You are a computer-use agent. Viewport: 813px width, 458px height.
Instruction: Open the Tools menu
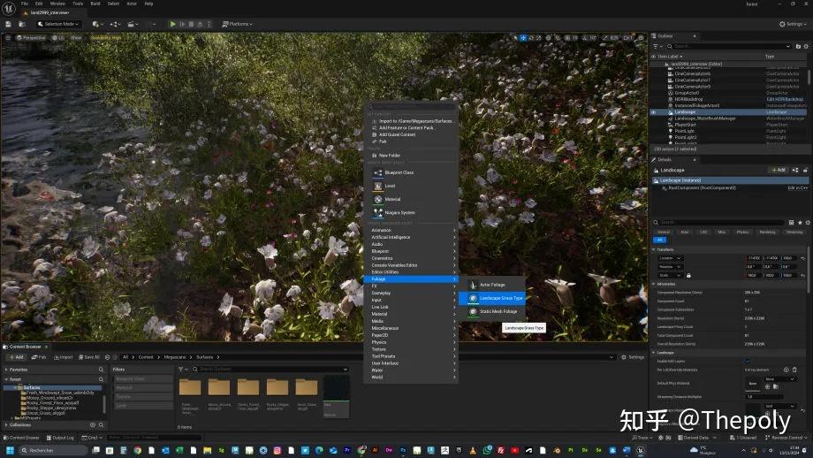(x=78, y=4)
